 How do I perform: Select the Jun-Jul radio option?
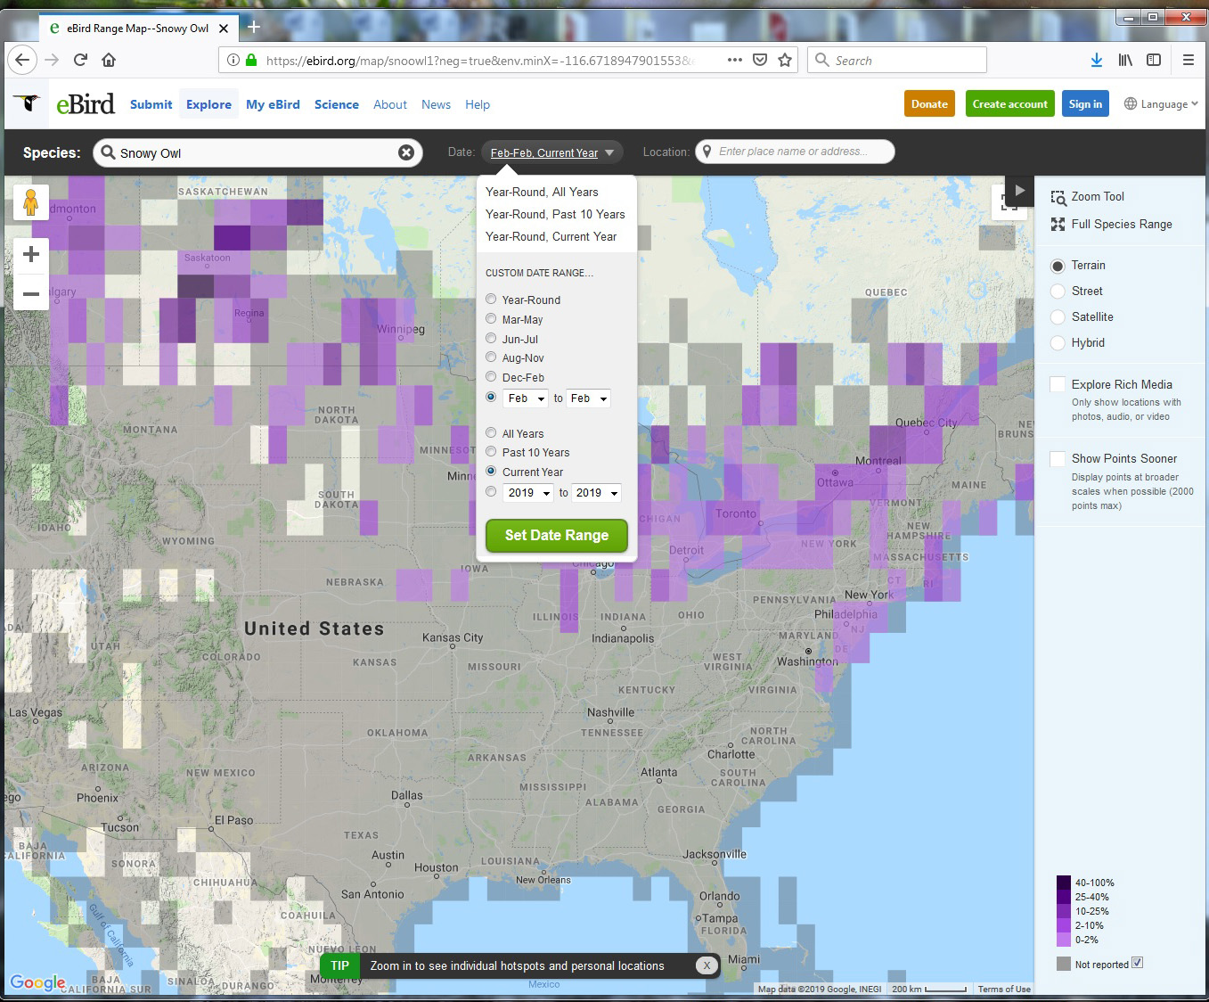pyautogui.click(x=491, y=338)
